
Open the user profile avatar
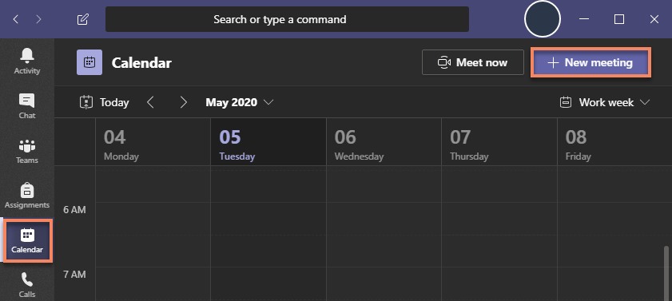pyautogui.click(x=542, y=19)
